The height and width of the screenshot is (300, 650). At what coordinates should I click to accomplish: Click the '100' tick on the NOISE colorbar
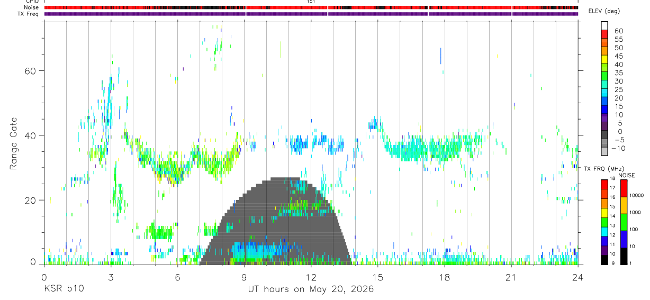tap(633, 229)
